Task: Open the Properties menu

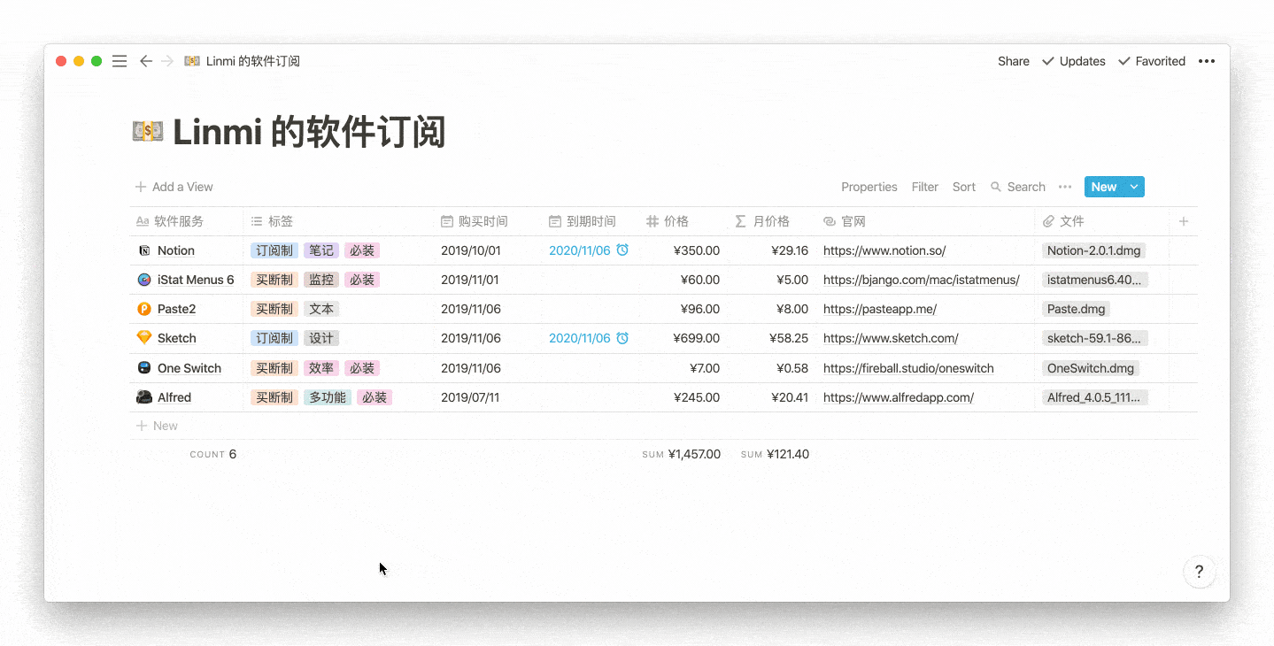Action: [x=869, y=187]
